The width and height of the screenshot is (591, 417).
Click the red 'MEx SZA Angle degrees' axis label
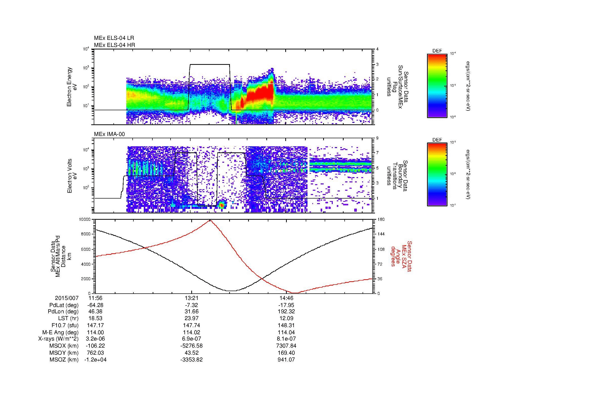[x=401, y=256]
